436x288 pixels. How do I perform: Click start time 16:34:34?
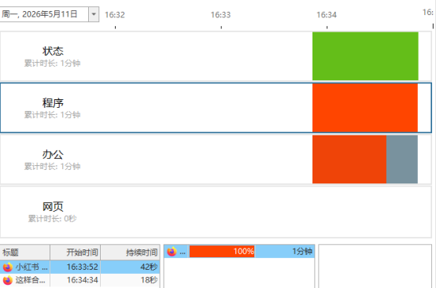pos(83,280)
